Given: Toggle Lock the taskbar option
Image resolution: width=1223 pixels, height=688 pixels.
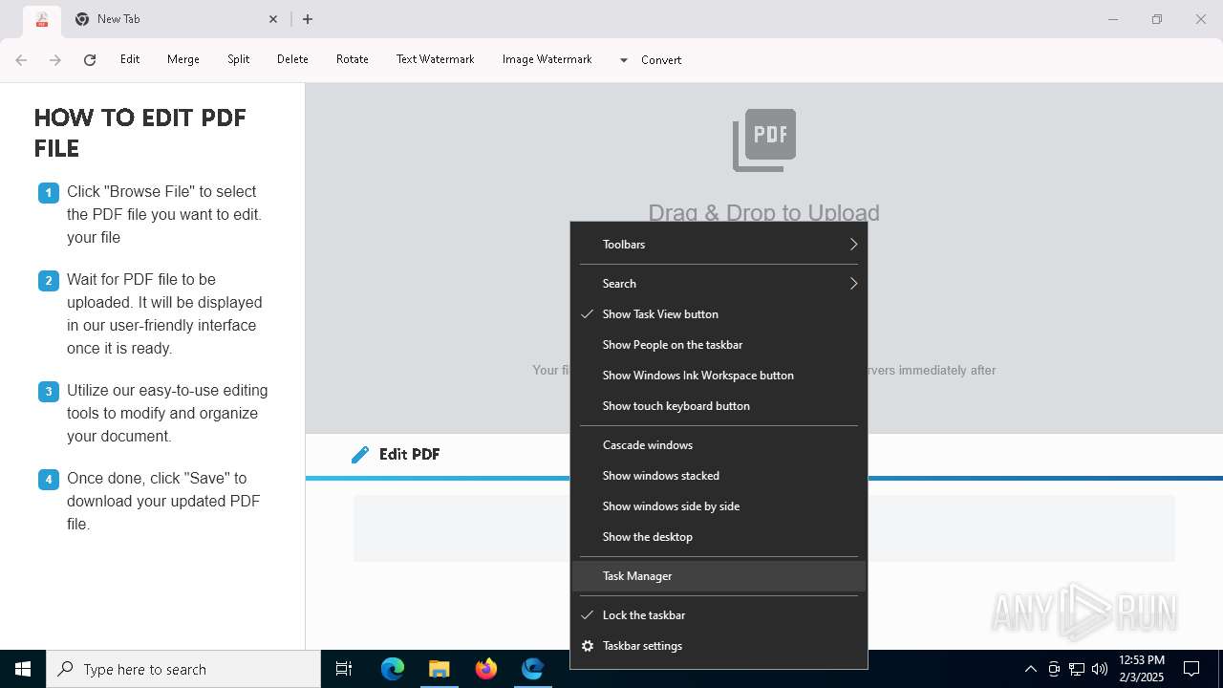Looking at the screenshot, I should tap(719, 614).
